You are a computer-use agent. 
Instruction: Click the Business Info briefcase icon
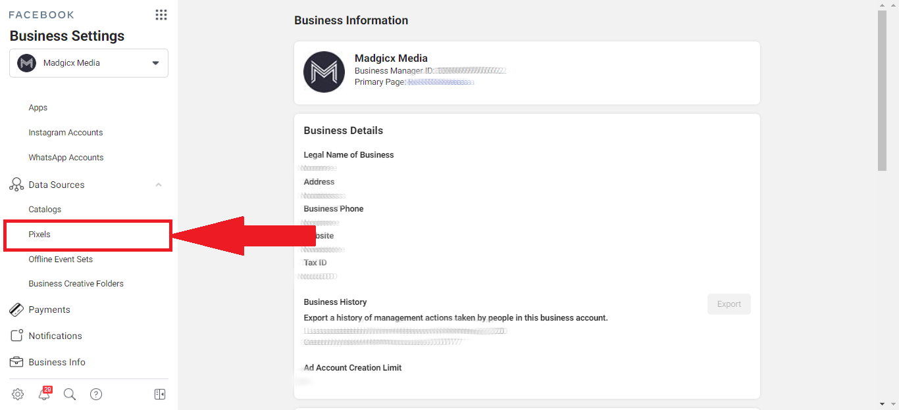tap(16, 362)
